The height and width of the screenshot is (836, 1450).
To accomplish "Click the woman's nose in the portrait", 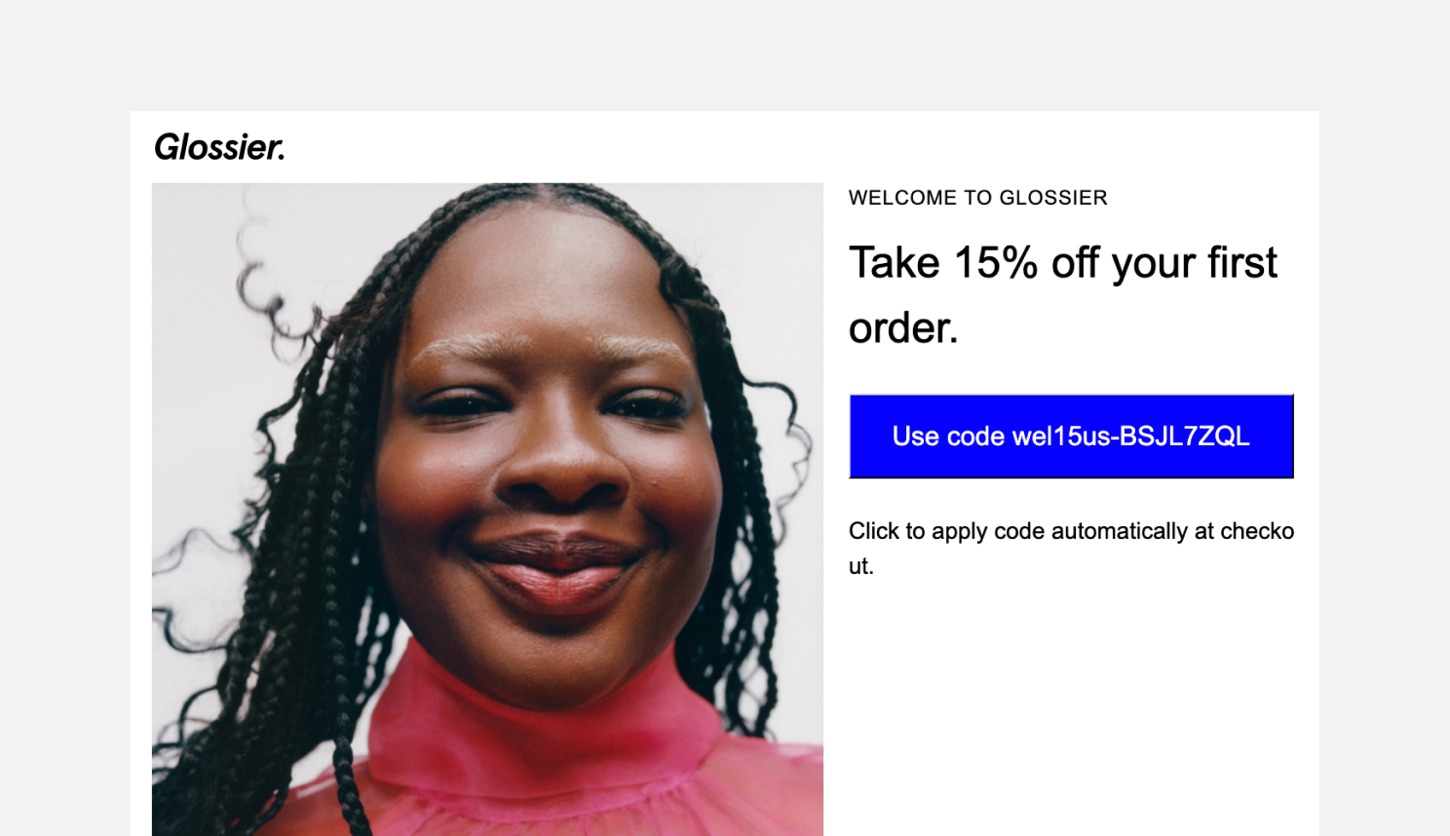I will coord(558,458).
